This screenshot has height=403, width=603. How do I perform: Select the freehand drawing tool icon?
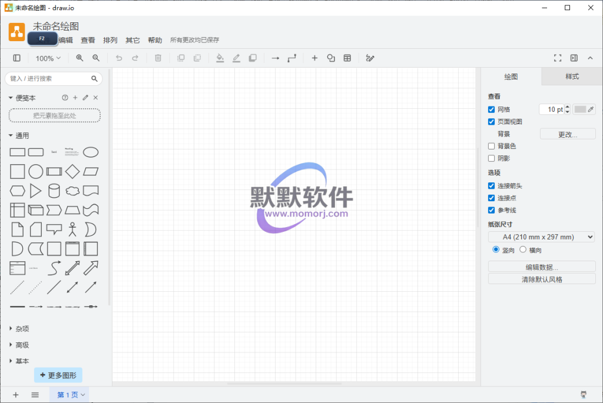pyautogui.click(x=370, y=58)
